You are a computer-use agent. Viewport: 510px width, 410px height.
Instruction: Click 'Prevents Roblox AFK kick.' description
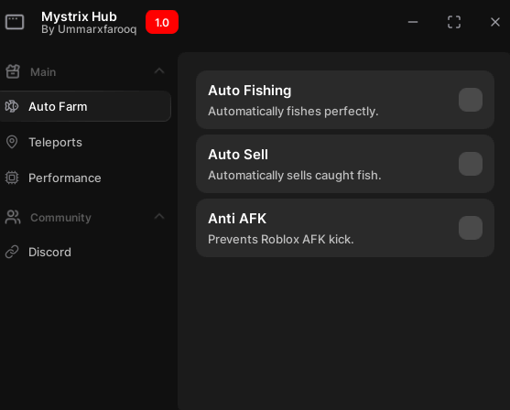coord(281,240)
